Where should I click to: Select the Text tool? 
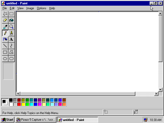(x=11, y=39)
